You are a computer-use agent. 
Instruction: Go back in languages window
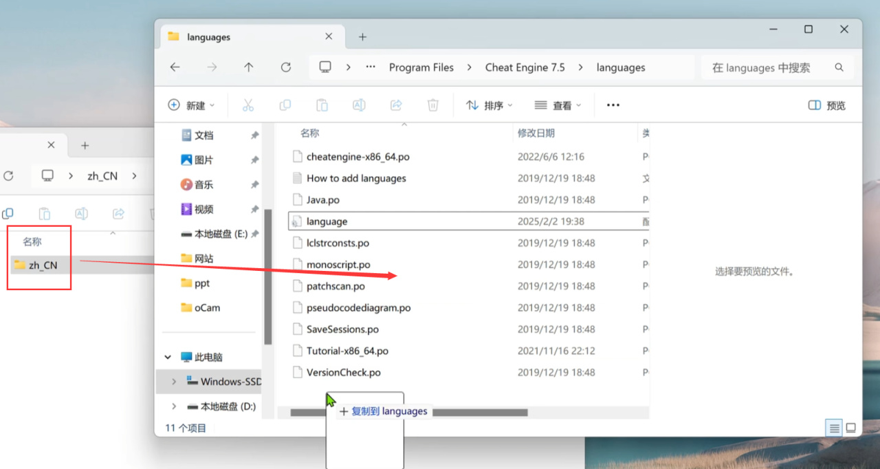tap(175, 67)
